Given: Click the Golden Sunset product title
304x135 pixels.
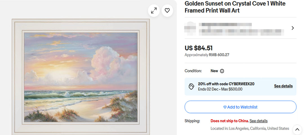Looking at the screenshot, I should (x=235, y=7).
